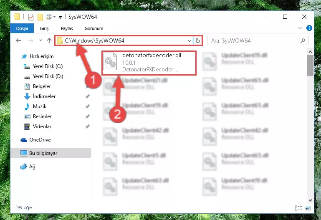The image size is (321, 220).
Task: Click the detonatorfxdecoder.dll gear file icon
Action: point(110,62)
